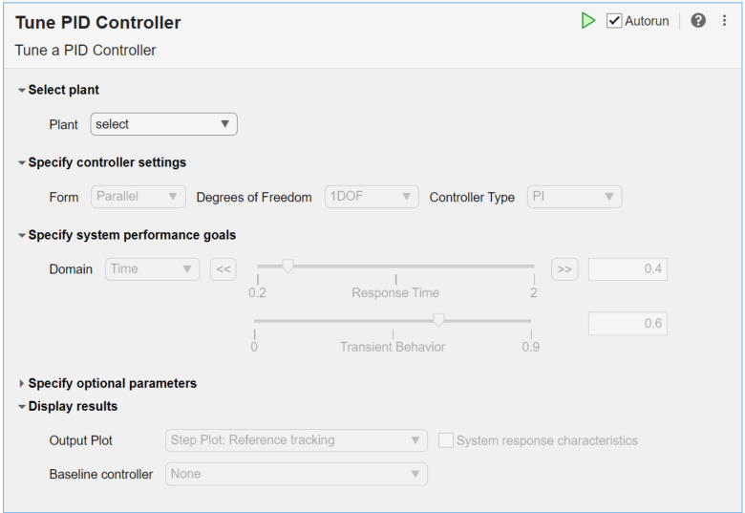Open the Output Plot dropdown

point(296,440)
